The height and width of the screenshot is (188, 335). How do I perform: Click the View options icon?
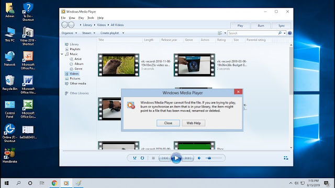click(220, 33)
